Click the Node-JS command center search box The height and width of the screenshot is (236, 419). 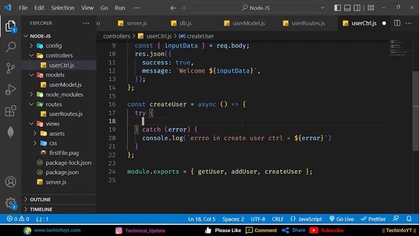259,8
